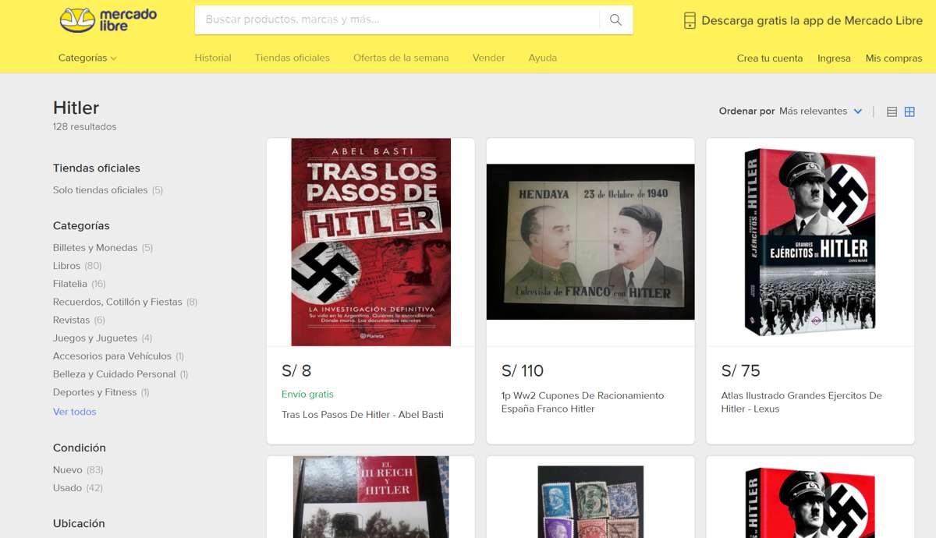Open Atlas Ilustrado Grandes Ejercitos image
Viewport: 936px width, 538px height.
point(810,242)
